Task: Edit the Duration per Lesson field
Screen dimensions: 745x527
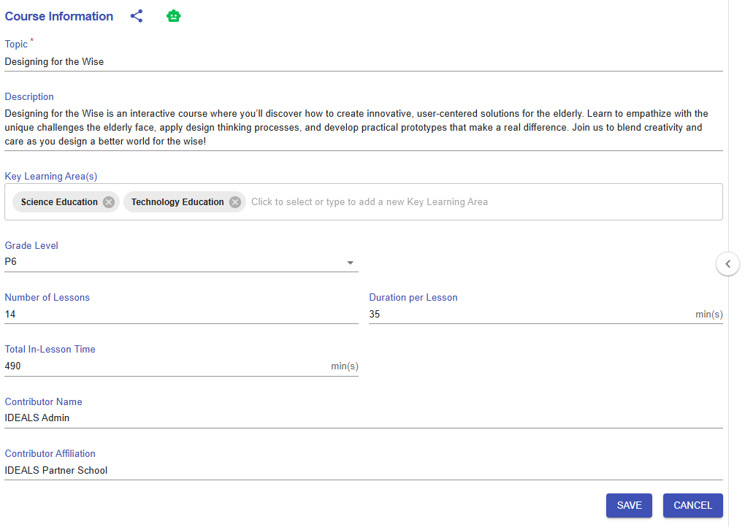Action: click(x=530, y=315)
